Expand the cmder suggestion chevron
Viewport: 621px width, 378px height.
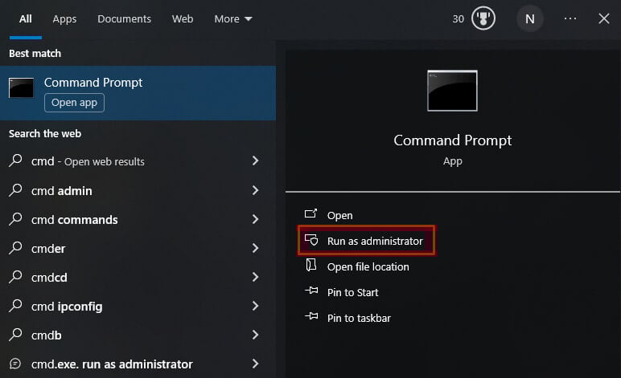[x=255, y=248]
